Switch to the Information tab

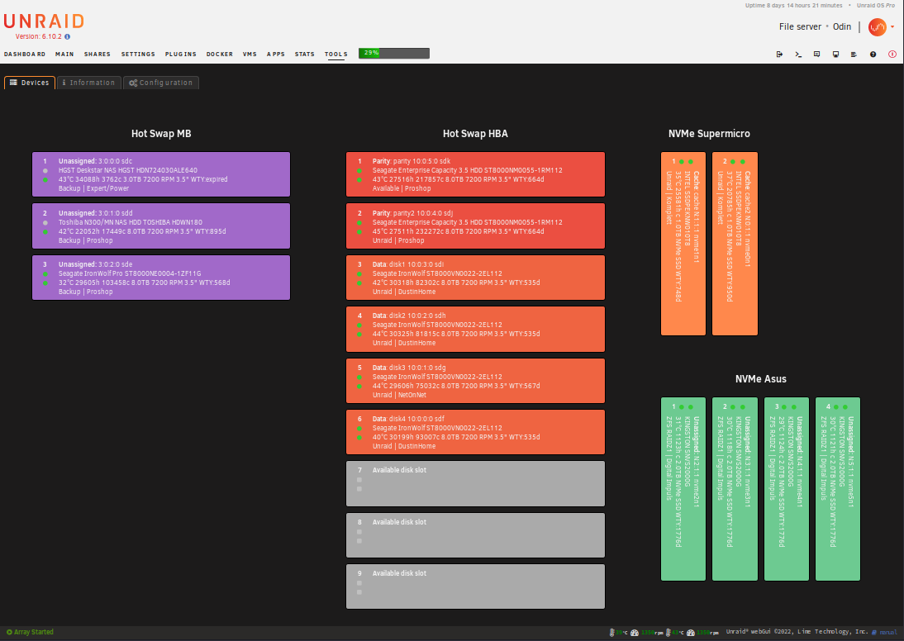pos(88,83)
